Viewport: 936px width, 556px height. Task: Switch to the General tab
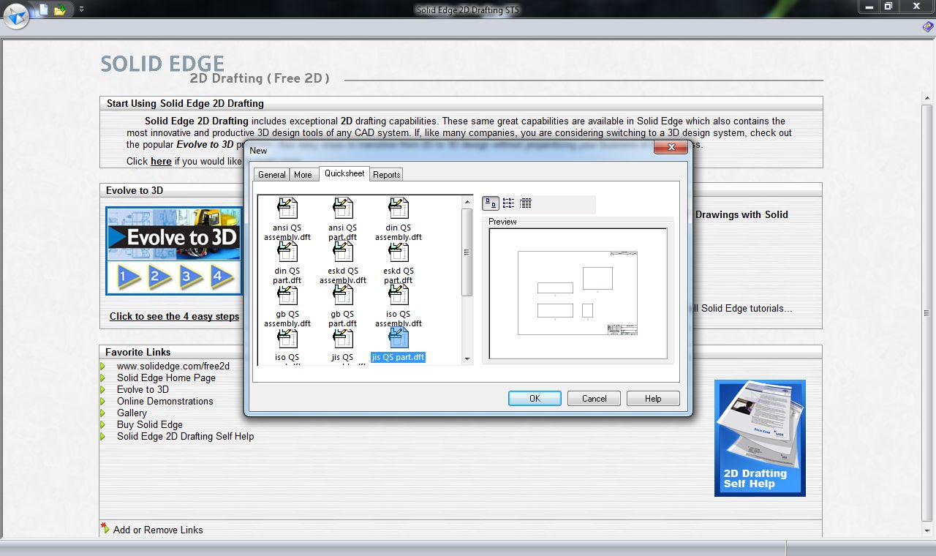[x=271, y=175]
